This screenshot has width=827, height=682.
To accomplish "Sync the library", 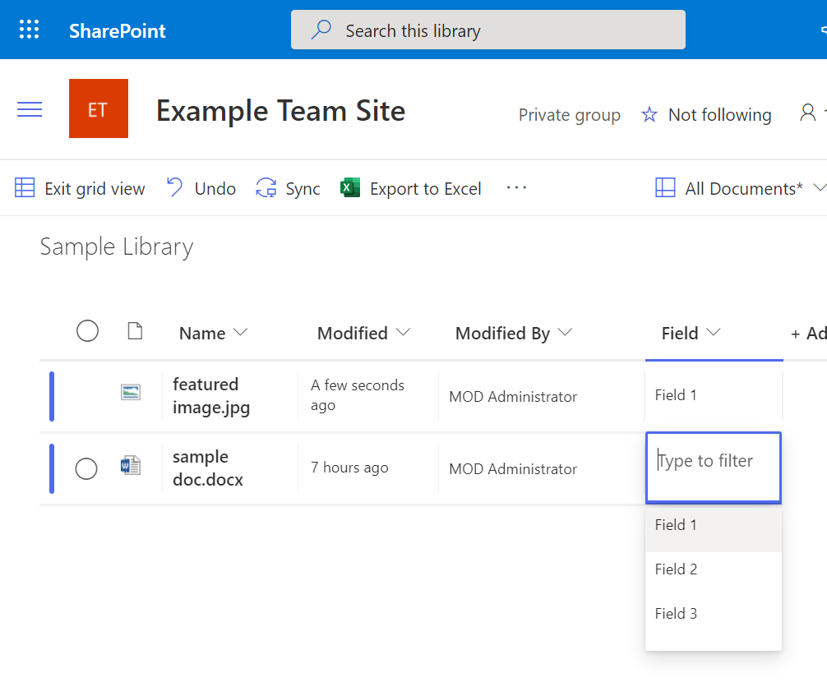I will tap(288, 188).
